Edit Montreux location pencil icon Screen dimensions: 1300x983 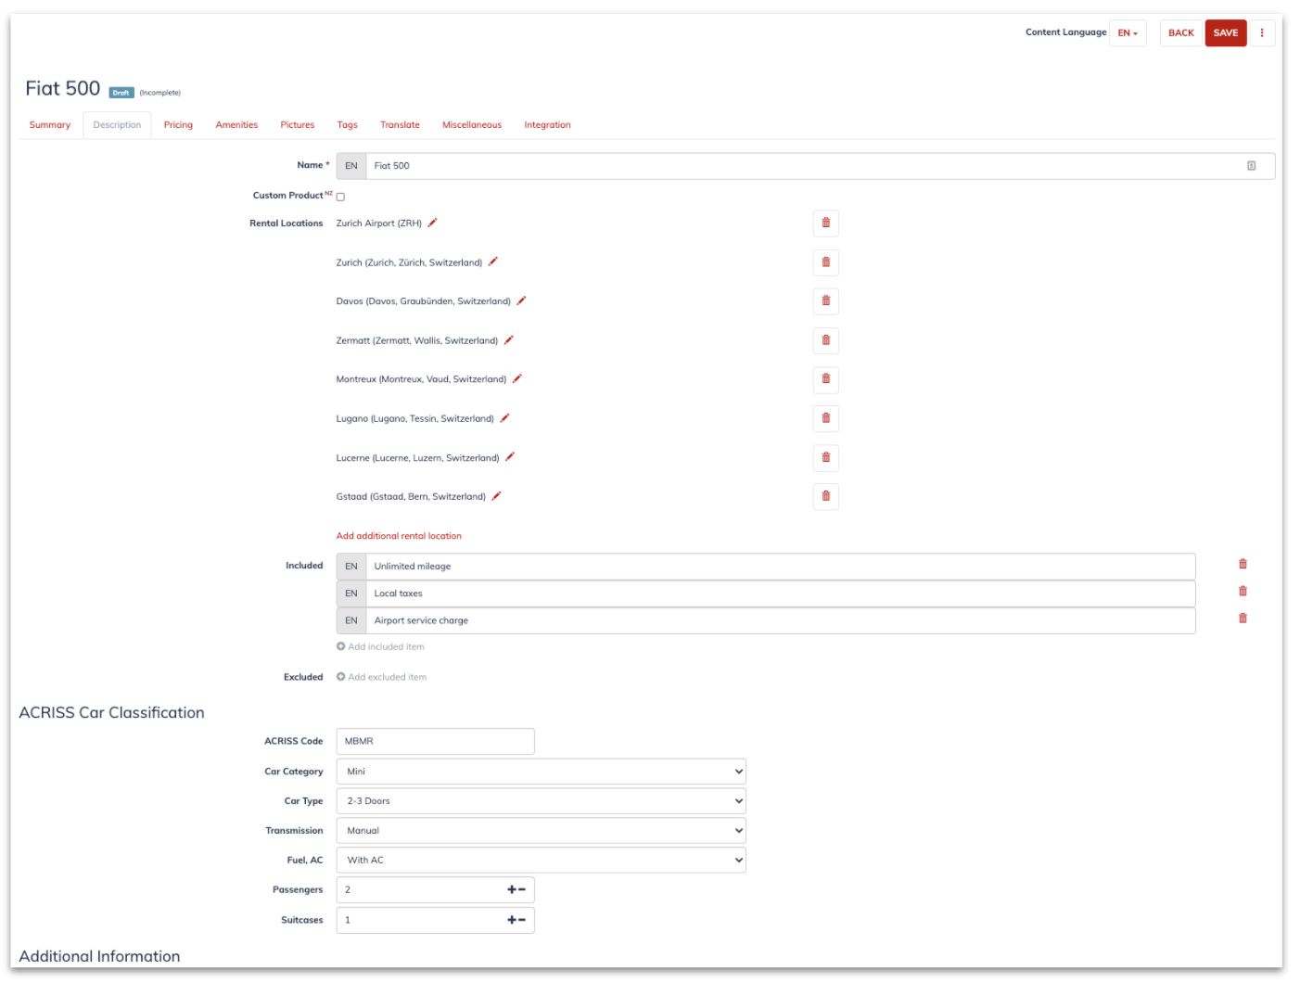516,378
